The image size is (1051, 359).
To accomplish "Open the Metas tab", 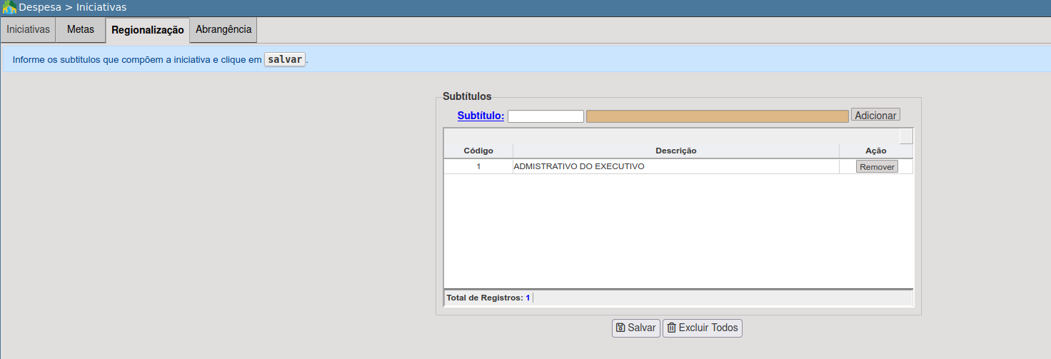I will click(81, 30).
